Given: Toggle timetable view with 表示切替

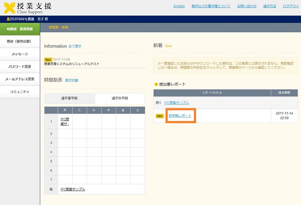Looking at the screenshot, I should pyautogui.click(x=71, y=81).
